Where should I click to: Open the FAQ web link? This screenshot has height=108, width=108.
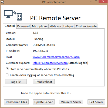[x=56, y=57]
